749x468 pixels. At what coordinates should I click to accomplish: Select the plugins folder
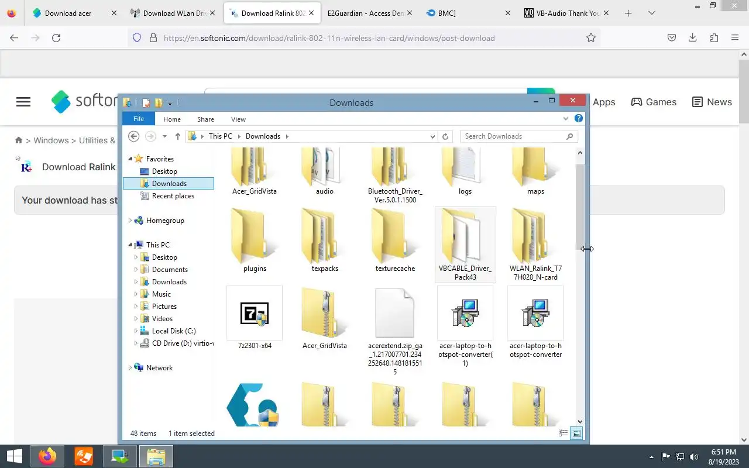(255, 240)
